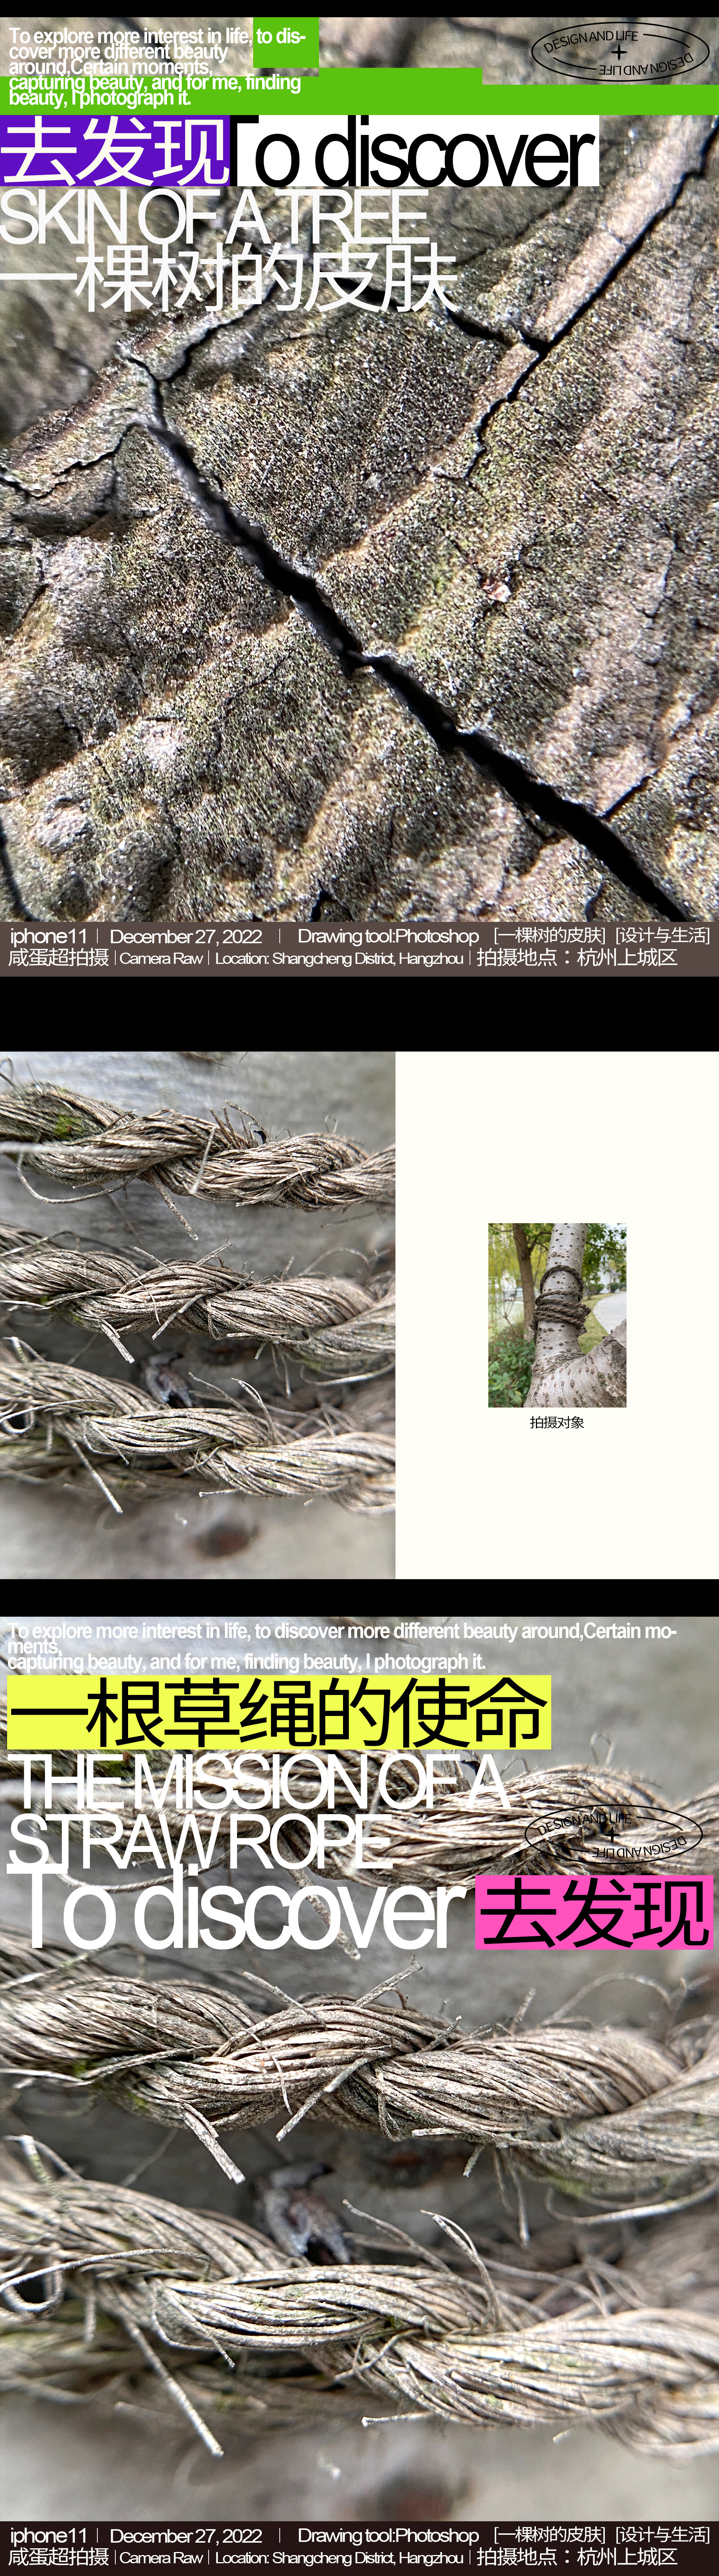Click 'Location: Shangcheng District' in bark poster footer

[340, 959]
